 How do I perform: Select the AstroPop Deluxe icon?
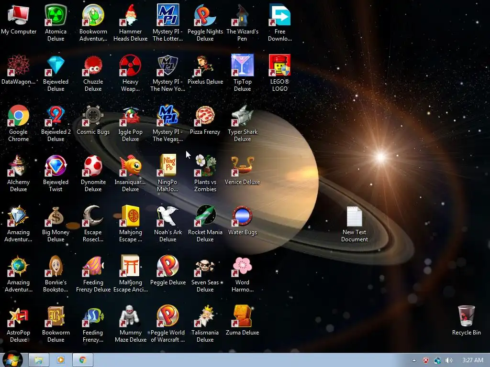click(x=19, y=317)
